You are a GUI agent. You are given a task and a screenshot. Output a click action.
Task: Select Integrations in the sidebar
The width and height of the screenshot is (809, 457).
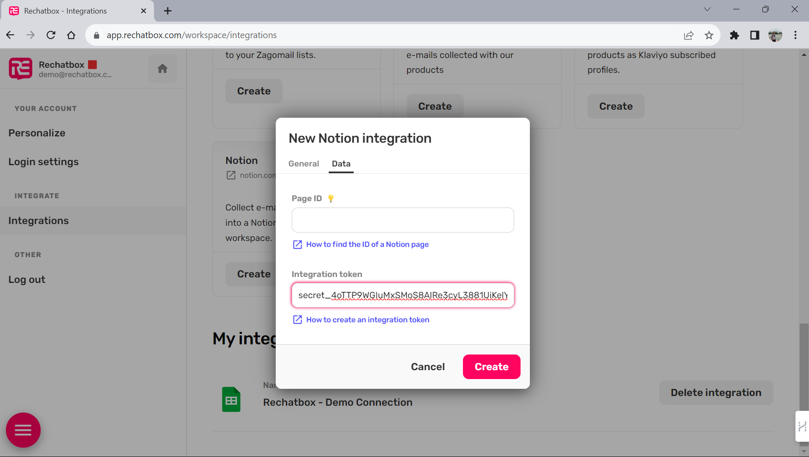(x=93, y=221)
